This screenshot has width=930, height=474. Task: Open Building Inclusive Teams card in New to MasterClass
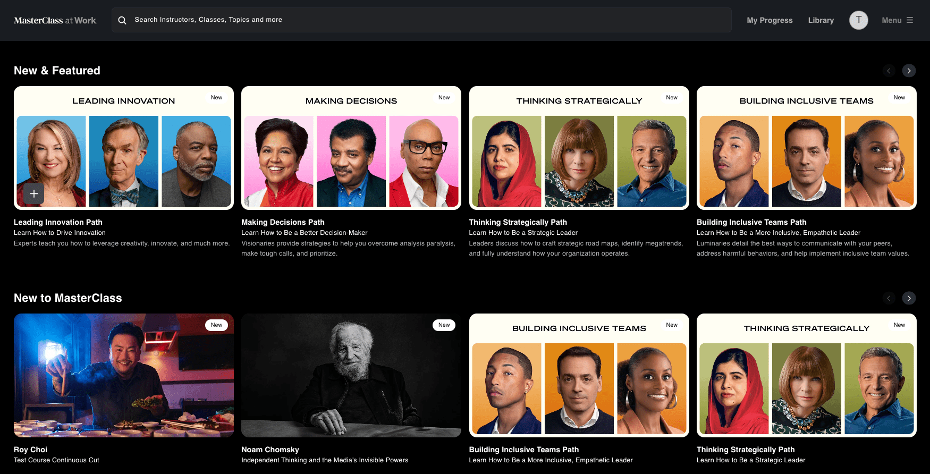pyautogui.click(x=579, y=375)
